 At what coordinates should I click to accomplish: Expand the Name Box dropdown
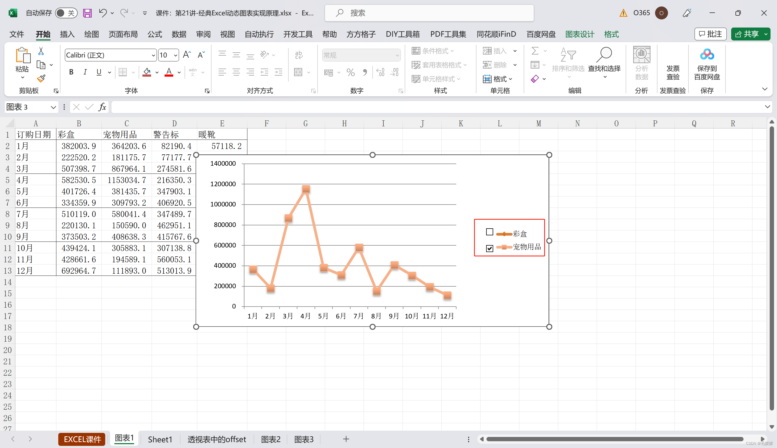[53, 107]
